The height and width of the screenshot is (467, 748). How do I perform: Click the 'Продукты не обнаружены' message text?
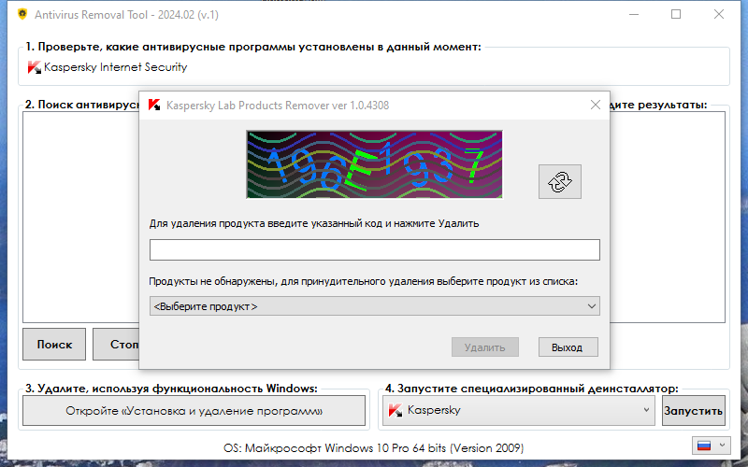point(363,281)
